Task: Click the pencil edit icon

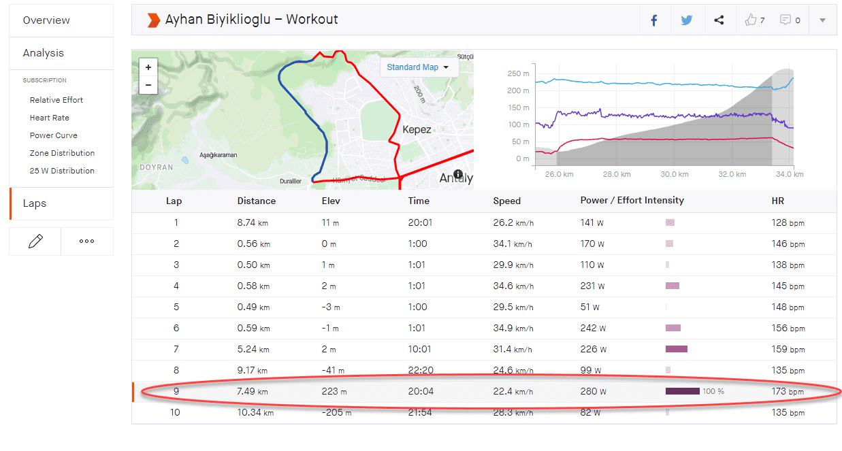Action: (35, 241)
